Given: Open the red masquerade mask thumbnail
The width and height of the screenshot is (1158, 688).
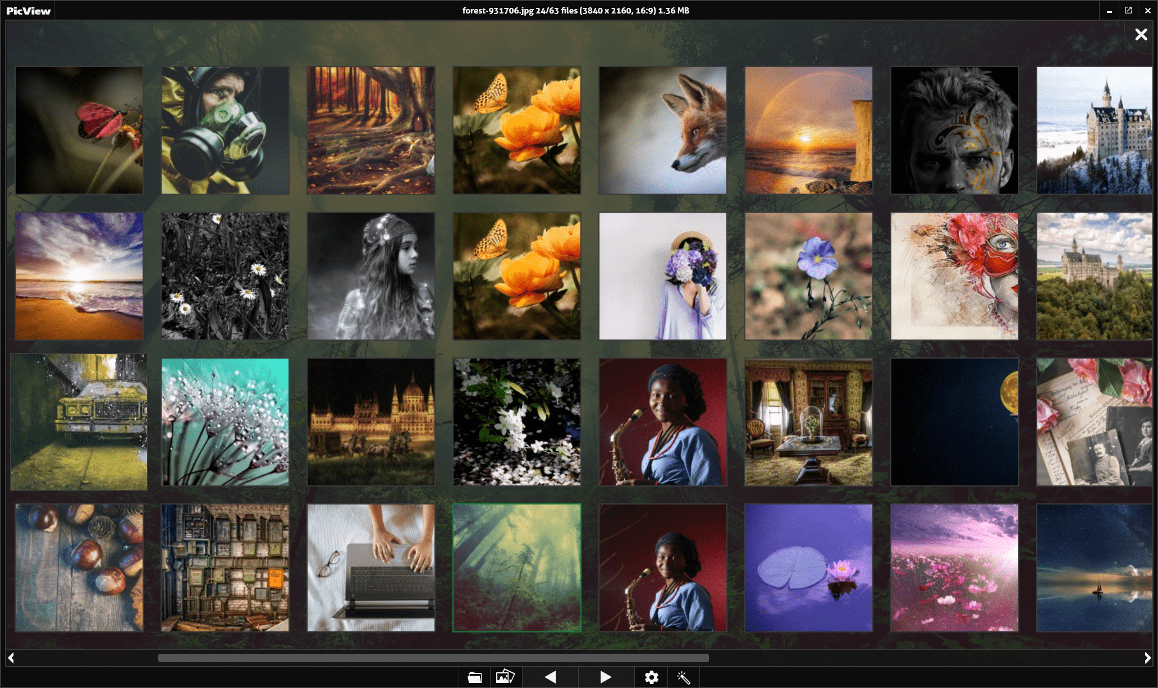Looking at the screenshot, I should tap(954, 276).
